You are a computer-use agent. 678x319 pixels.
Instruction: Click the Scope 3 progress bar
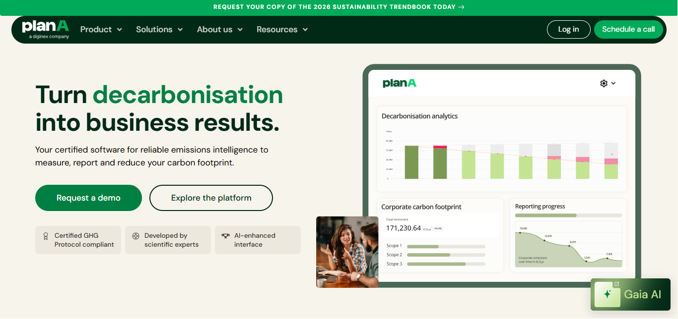446,264
